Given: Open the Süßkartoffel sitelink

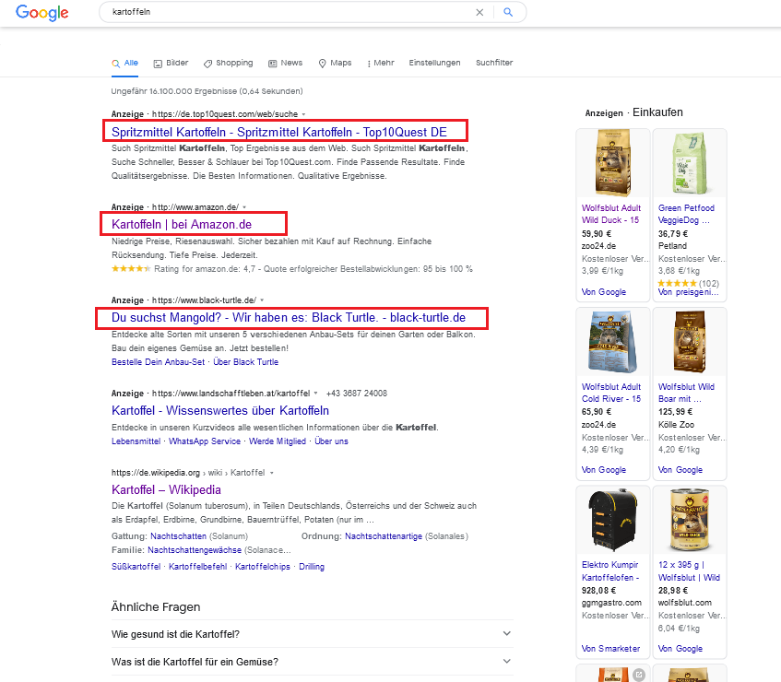Looking at the screenshot, I should point(136,567).
